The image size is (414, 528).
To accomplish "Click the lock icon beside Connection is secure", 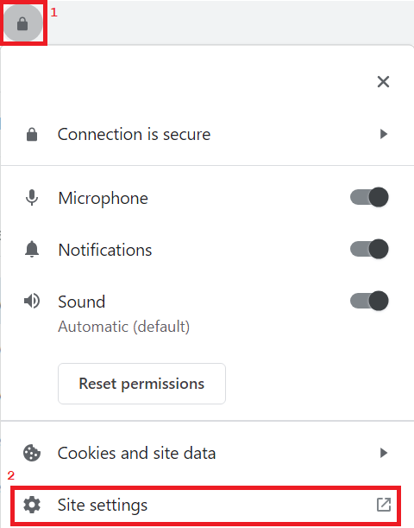I will point(32,134).
